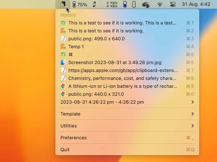This screenshot has width=217, height=162.
Task: Select history item public.png: 440.0 x 321.0
Action: click(x=127, y=94)
